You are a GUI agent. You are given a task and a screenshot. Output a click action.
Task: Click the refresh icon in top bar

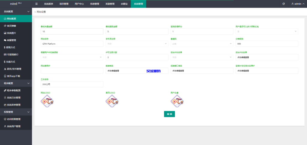click(x=284, y=4)
